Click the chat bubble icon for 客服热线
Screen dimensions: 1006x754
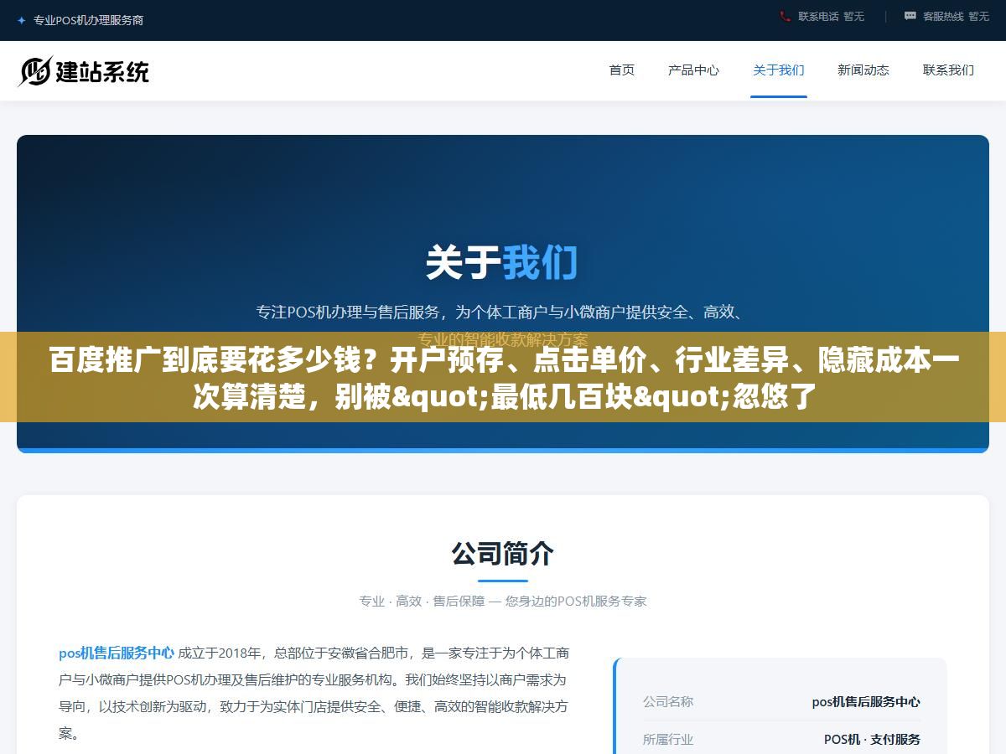(910, 16)
